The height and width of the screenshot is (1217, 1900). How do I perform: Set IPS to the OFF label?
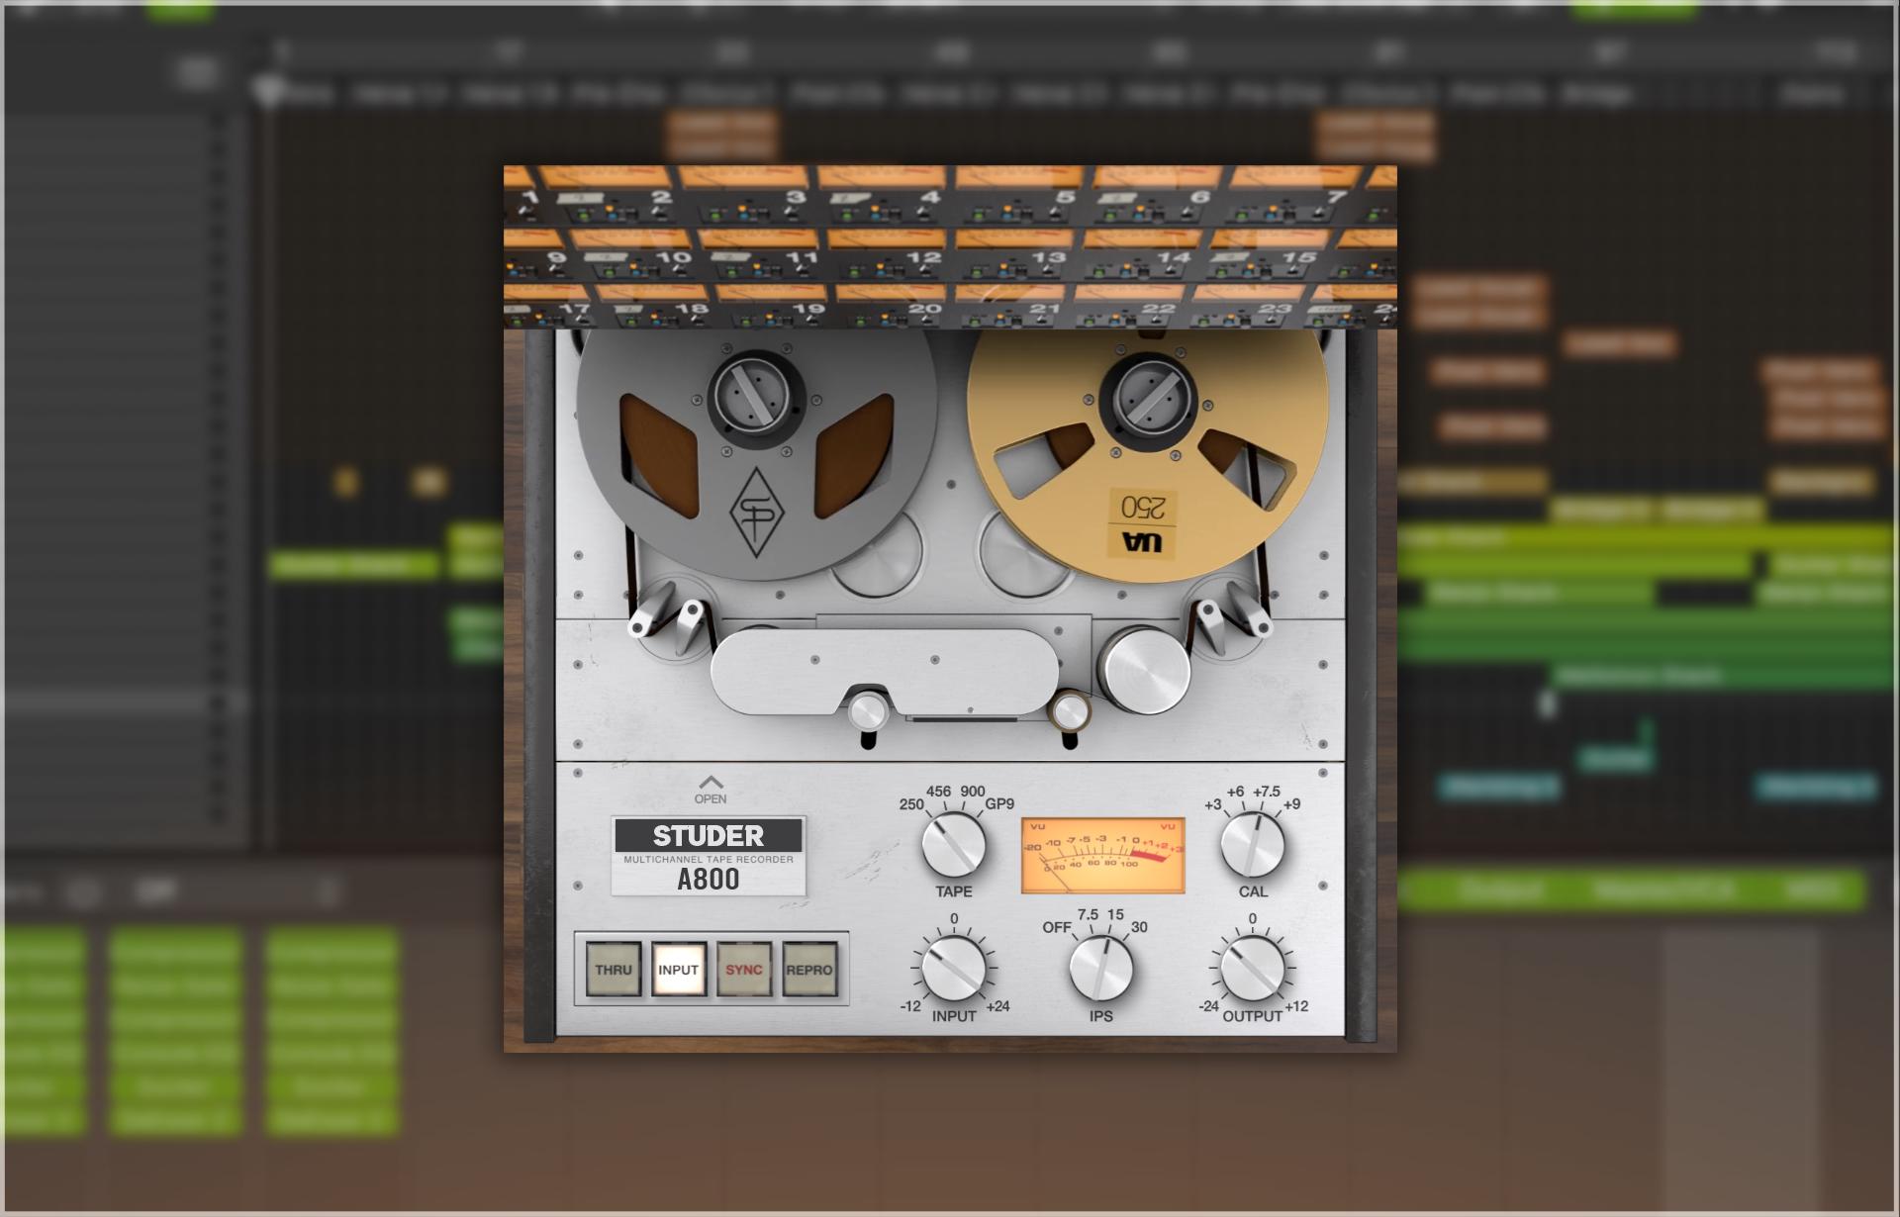(x=1057, y=927)
